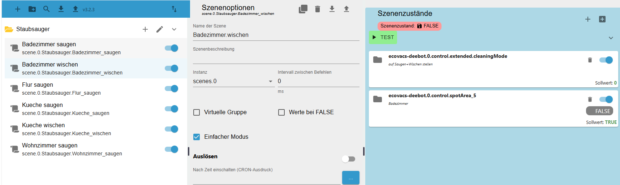
Task: Clone the scene via the copy icon
Action: [x=303, y=9]
